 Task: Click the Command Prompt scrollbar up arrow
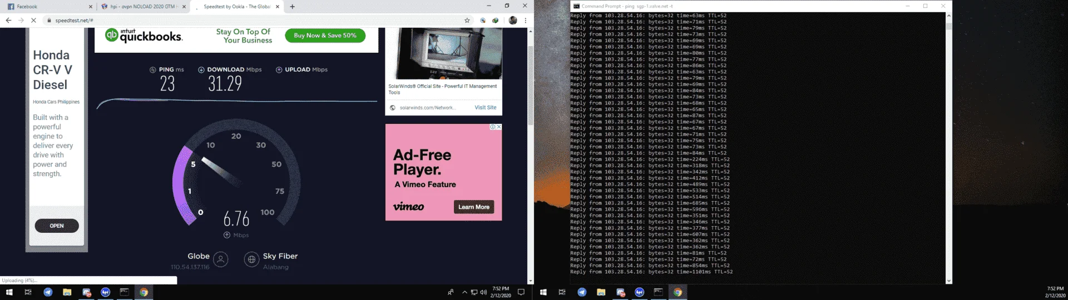949,16
